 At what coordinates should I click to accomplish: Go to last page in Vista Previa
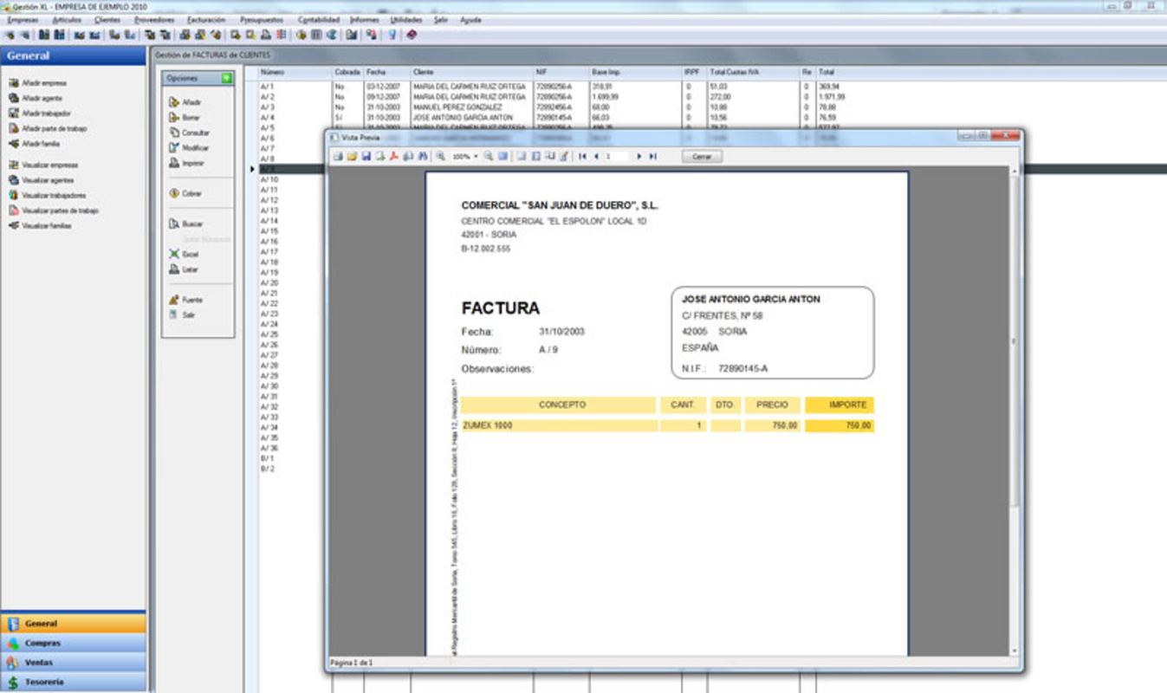coord(652,157)
